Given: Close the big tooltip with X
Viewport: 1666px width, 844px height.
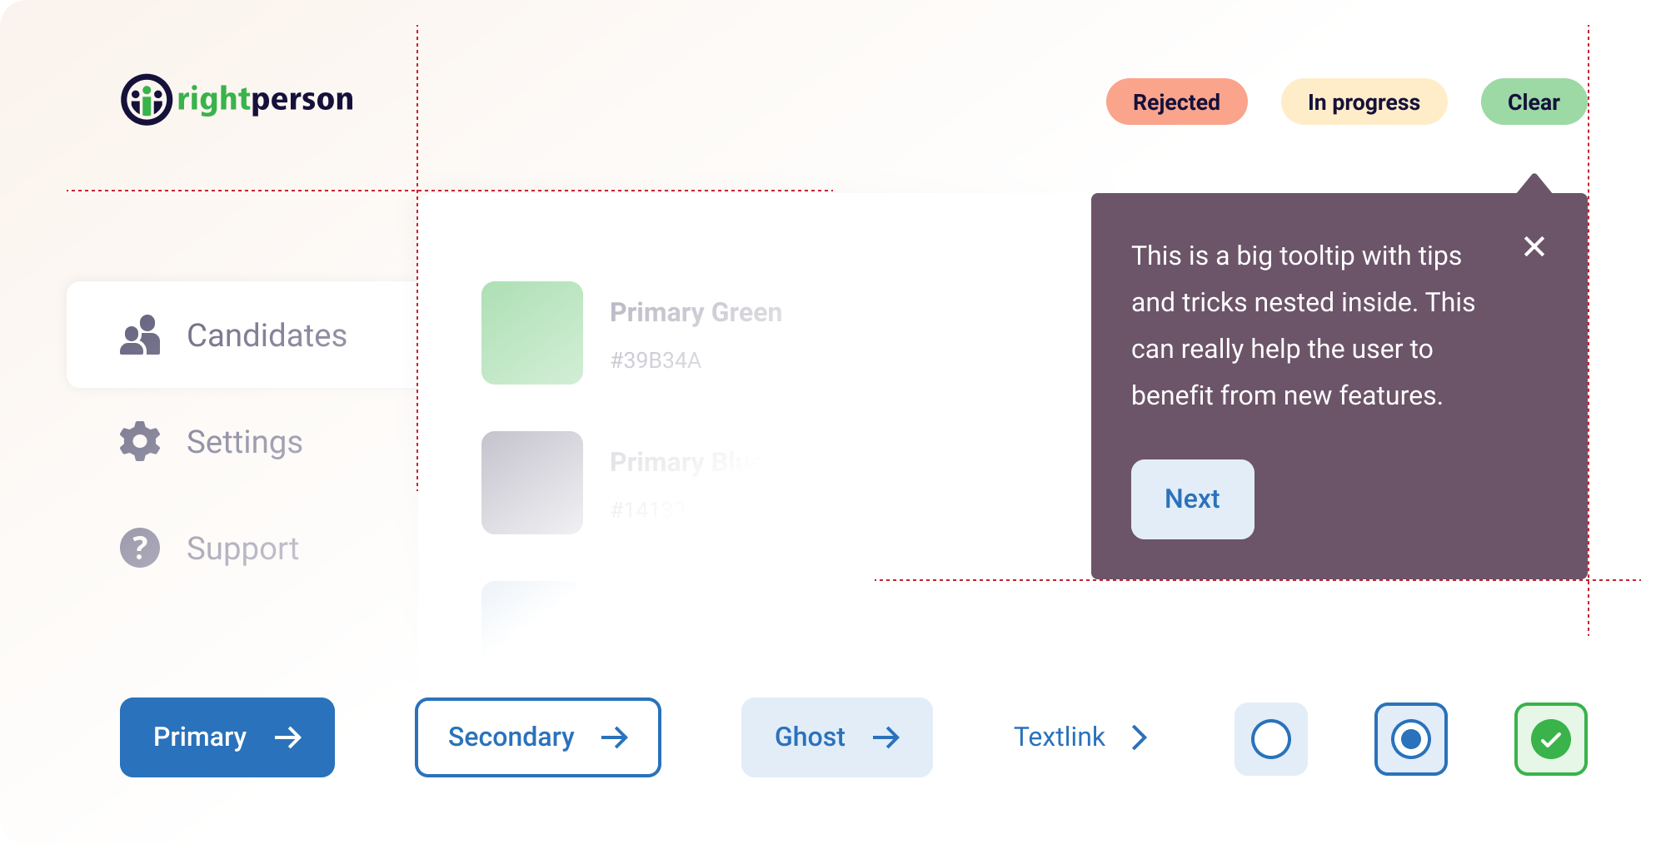Looking at the screenshot, I should click(1534, 246).
